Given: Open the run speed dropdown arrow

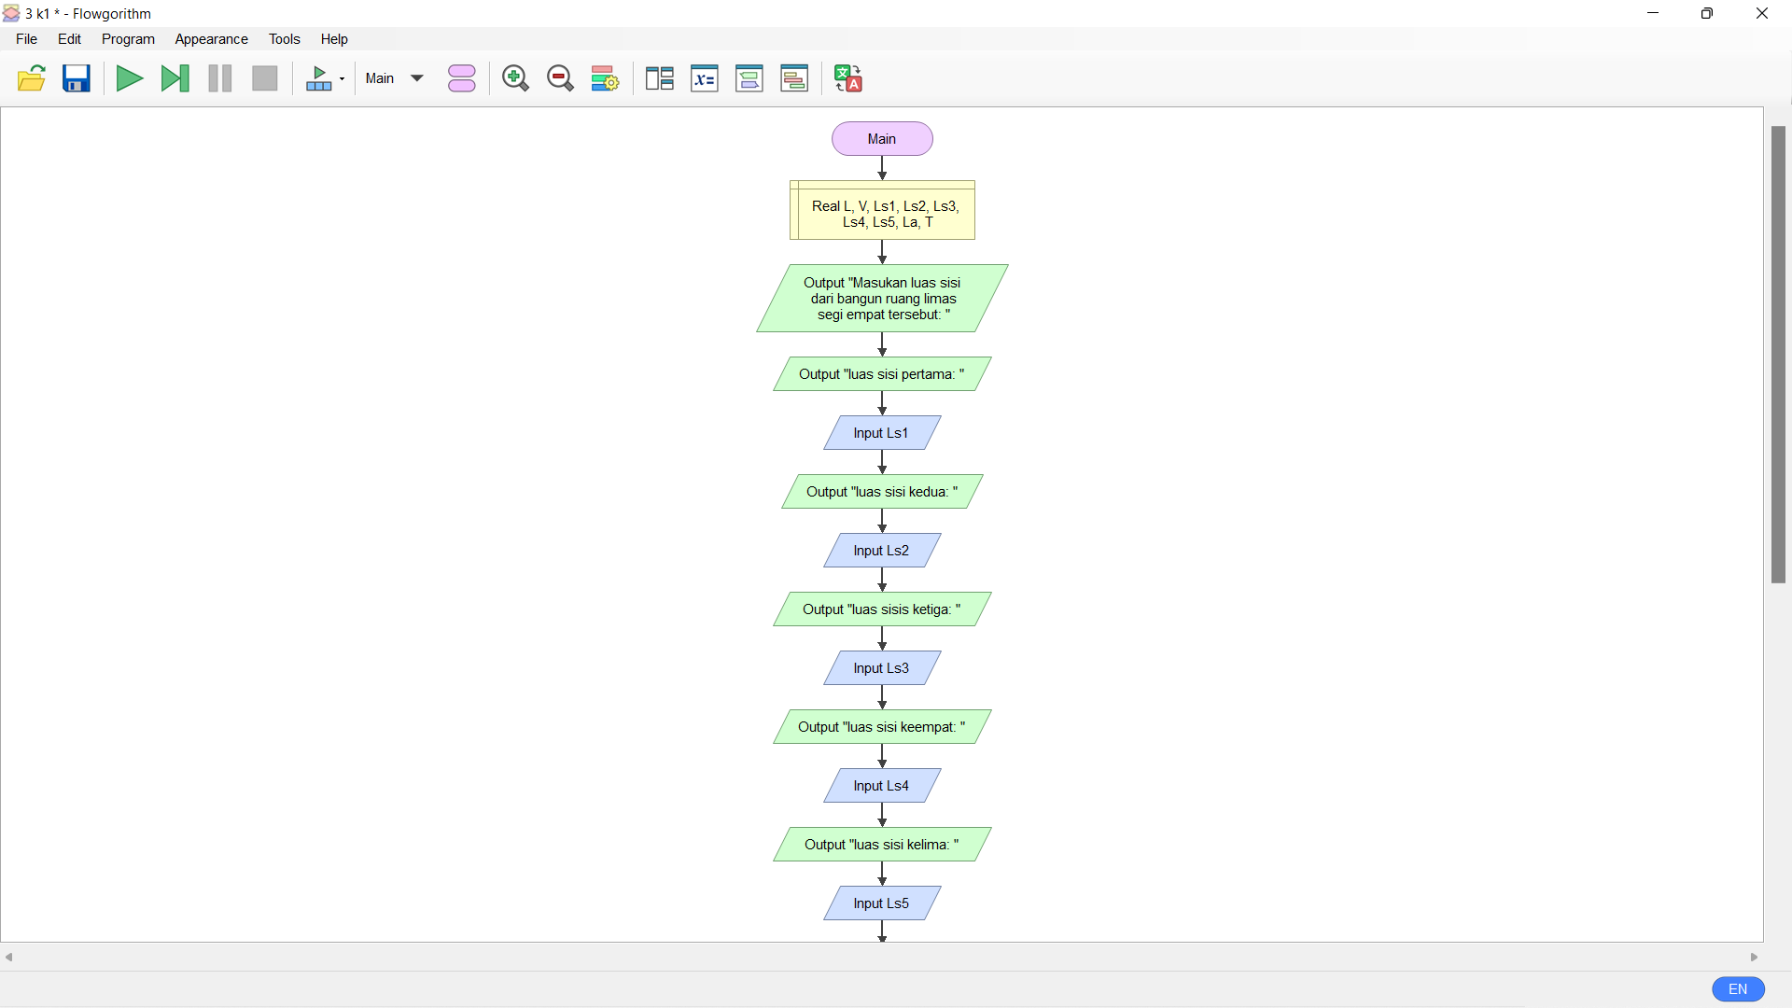Looking at the screenshot, I should coord(343,79).
